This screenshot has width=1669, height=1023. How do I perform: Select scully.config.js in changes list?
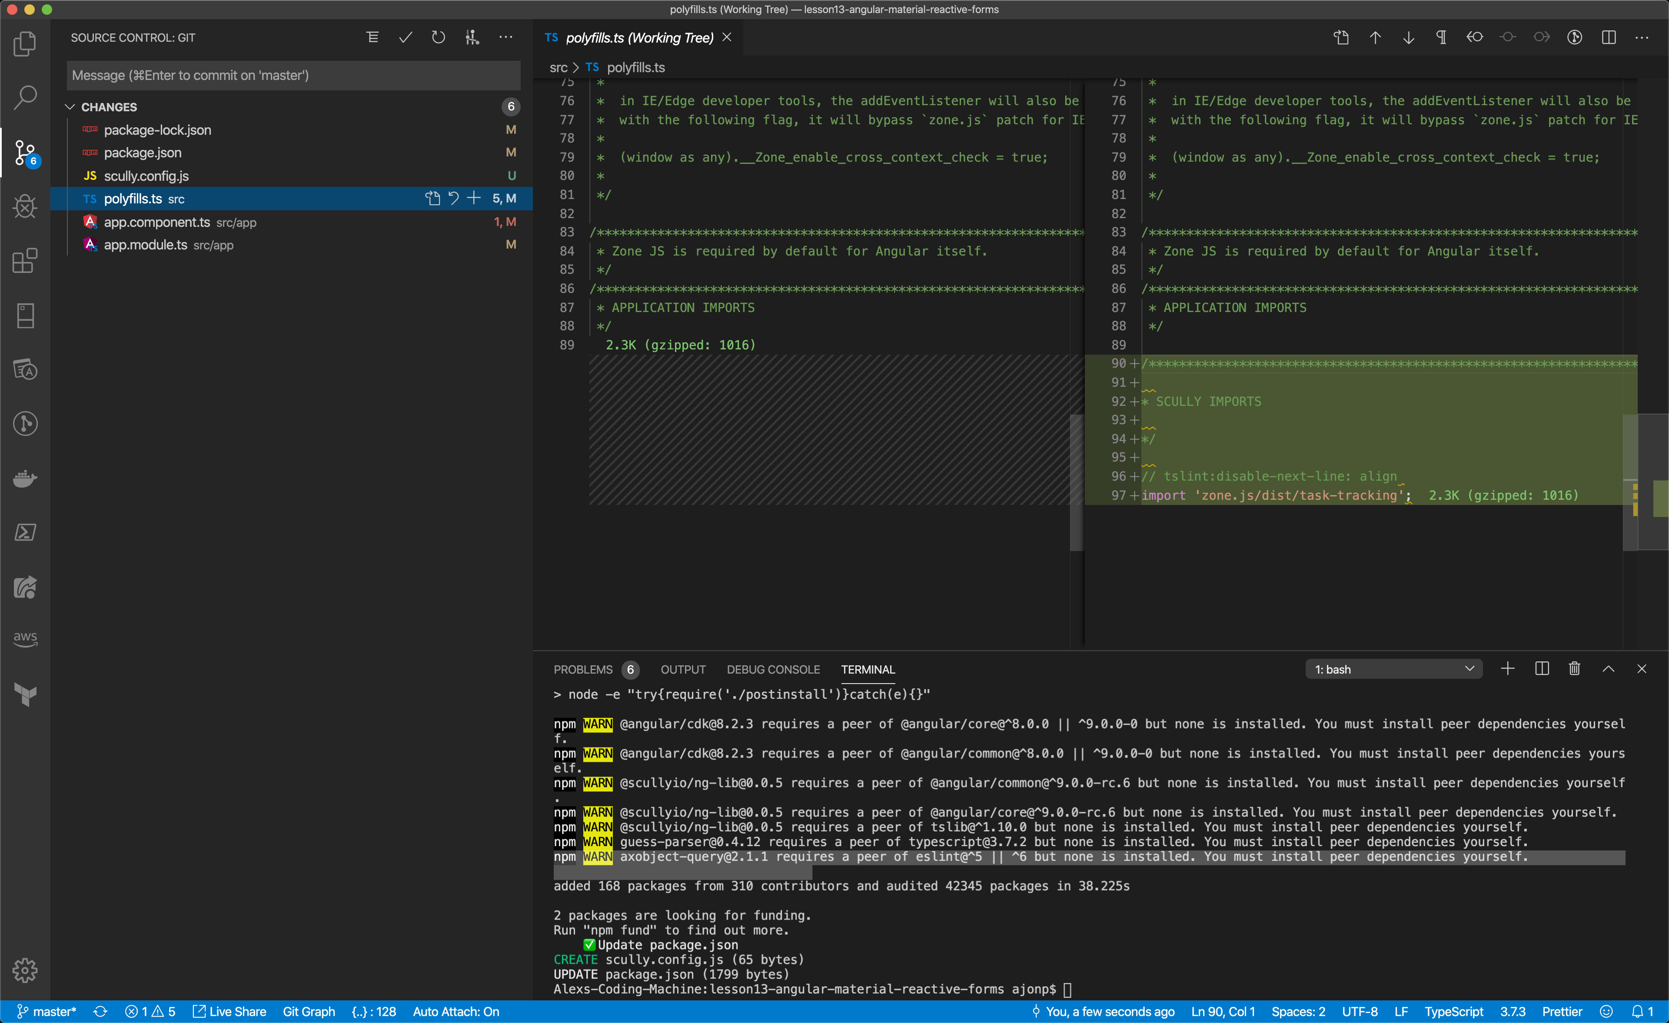293,176
